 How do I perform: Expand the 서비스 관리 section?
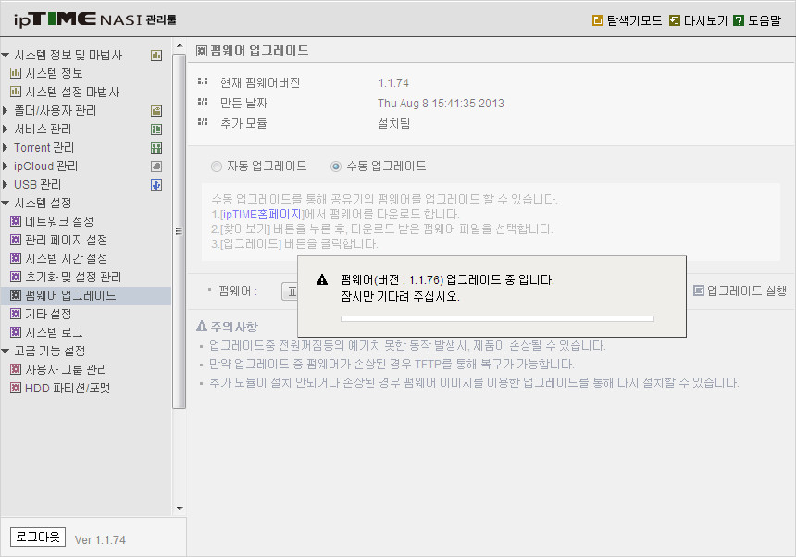coord(5,129)
